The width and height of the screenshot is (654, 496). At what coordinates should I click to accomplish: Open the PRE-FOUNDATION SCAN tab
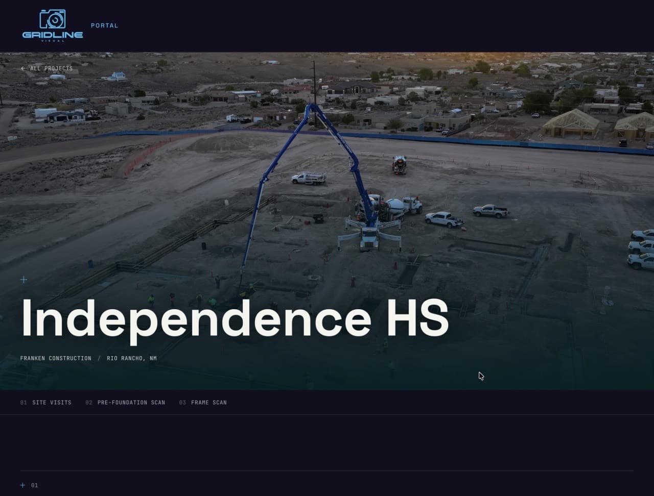pyautogui.click(x=131, y=403)
